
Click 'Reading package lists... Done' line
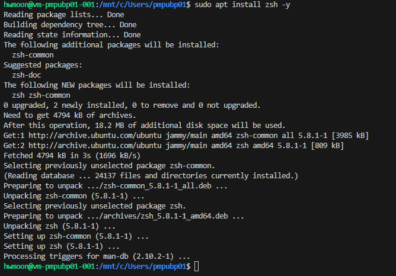[64, 15]
